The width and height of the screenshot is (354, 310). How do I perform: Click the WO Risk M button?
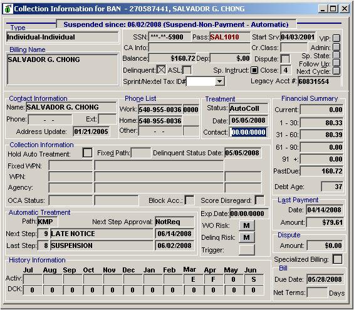tap(246, 225)
